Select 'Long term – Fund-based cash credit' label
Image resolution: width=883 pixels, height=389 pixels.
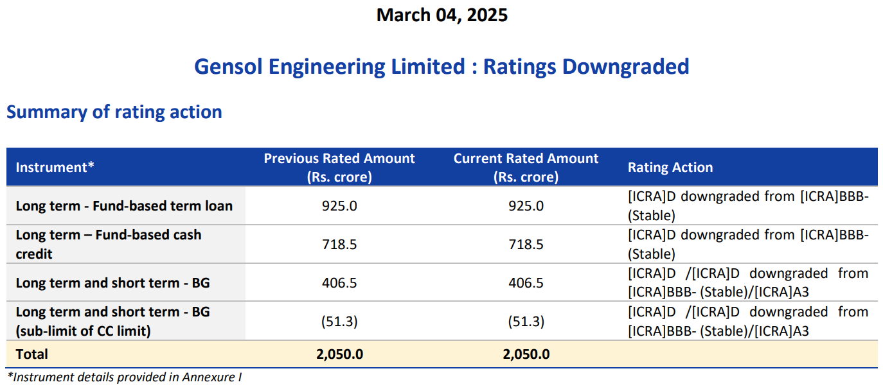[x=109, y=245]
